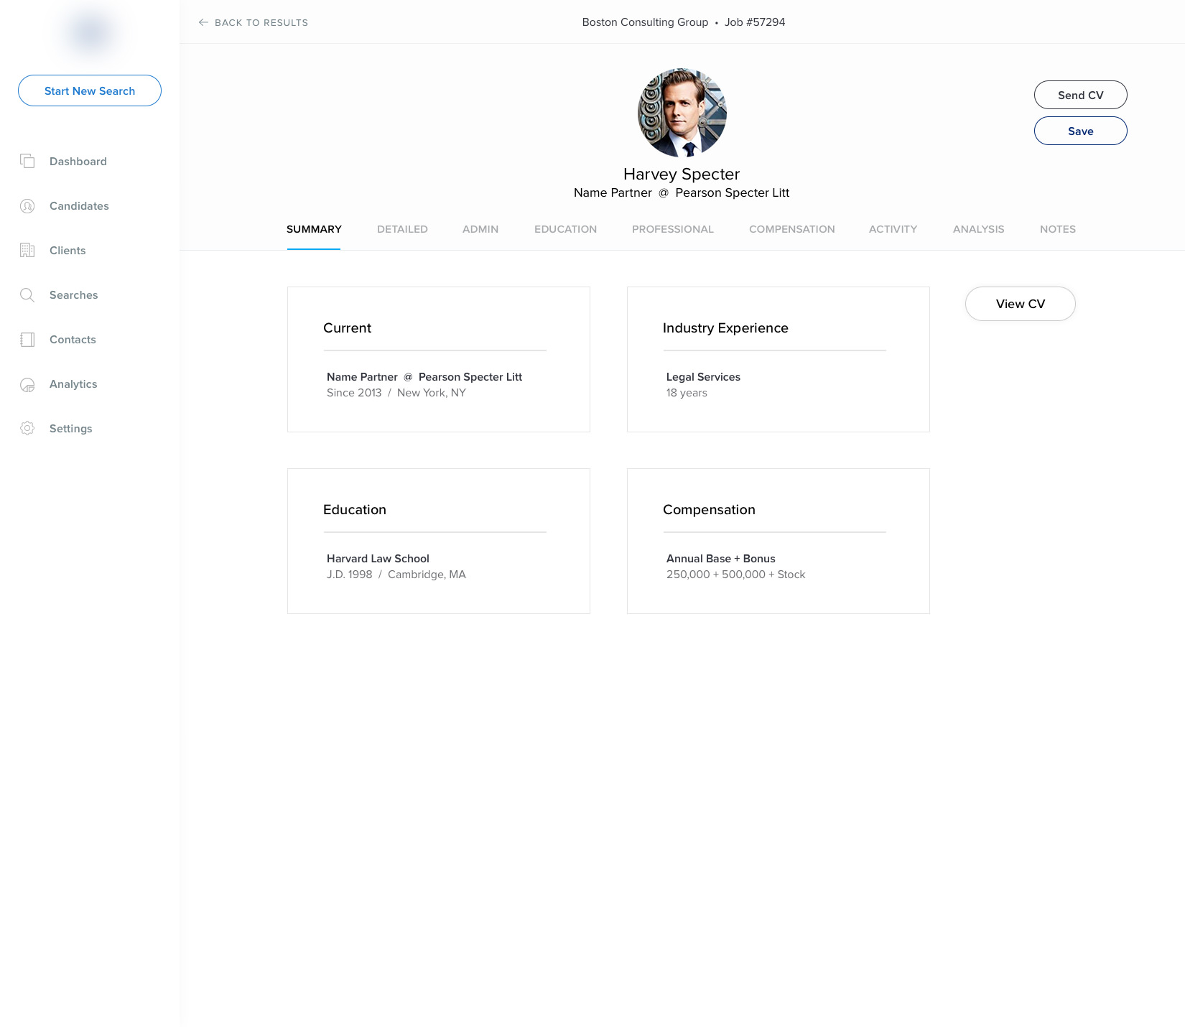Switch to the Activity tab
The width and height of the screenshot is (1185, 1027).
click(893, 229)
